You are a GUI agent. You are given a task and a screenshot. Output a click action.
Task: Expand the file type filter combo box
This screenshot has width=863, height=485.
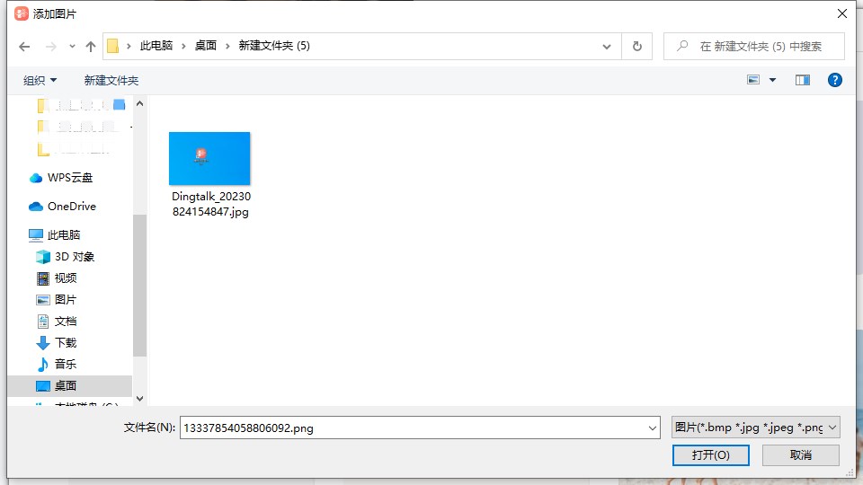click(755, 428)
